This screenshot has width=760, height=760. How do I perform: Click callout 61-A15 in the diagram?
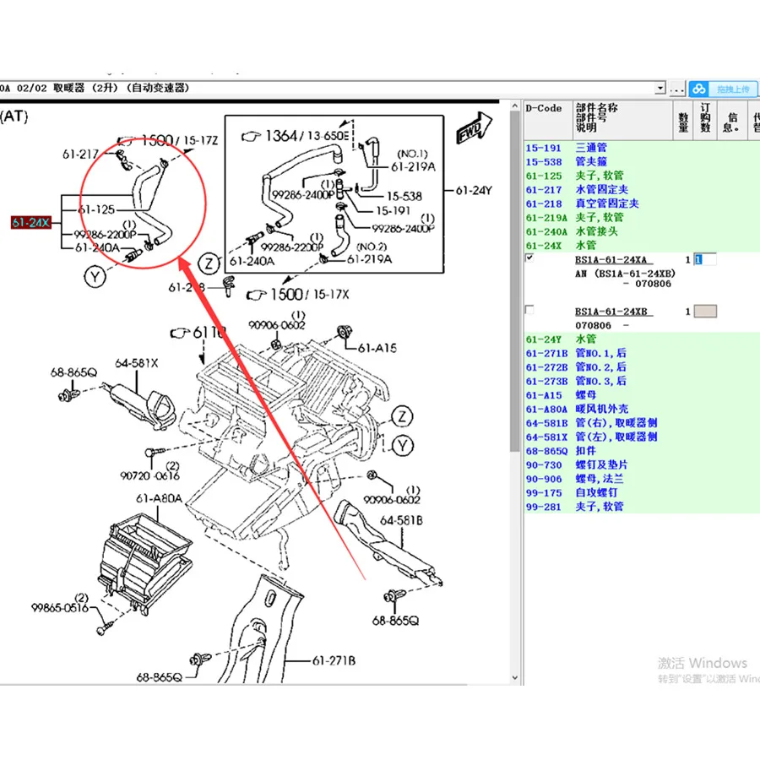[x=377, y=348]
